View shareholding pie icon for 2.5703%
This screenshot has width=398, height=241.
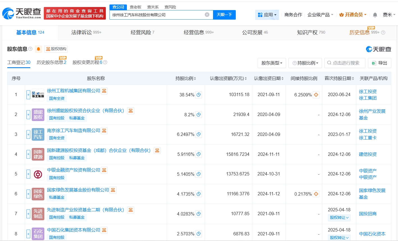[x=198, y=234]
